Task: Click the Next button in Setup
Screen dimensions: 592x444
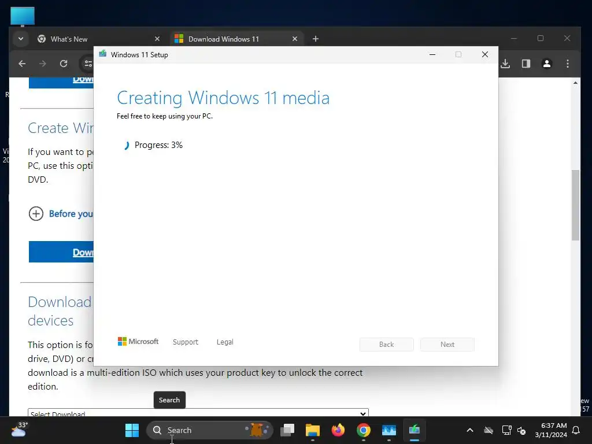Action: click(447, 345)
